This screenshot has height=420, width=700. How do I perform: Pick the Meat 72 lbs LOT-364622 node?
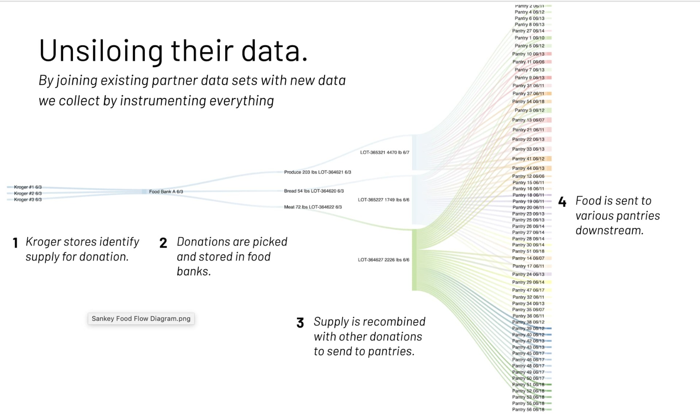click(313, 207)
